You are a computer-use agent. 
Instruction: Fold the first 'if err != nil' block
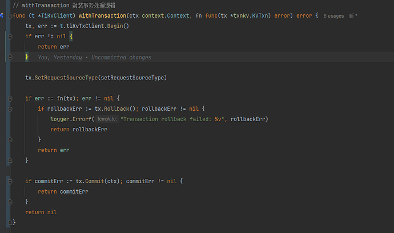[10, 37]
